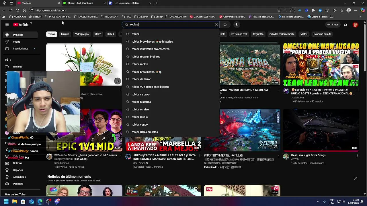Open more options for Best Late Night Drive Songs
This screenshot has height=206, width=367.
(358, 156)
